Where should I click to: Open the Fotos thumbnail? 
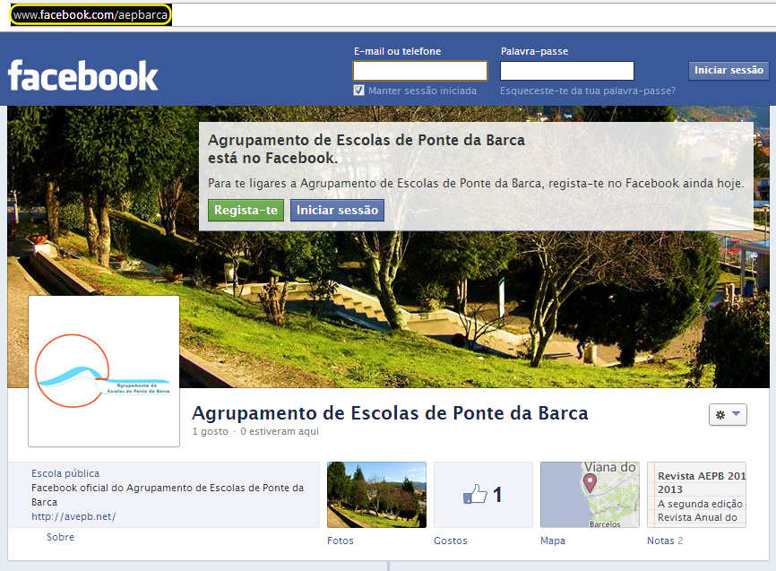pyautogui.click(x=376, y=495)
